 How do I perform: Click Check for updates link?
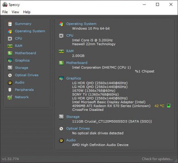click(x=157, y=159)
